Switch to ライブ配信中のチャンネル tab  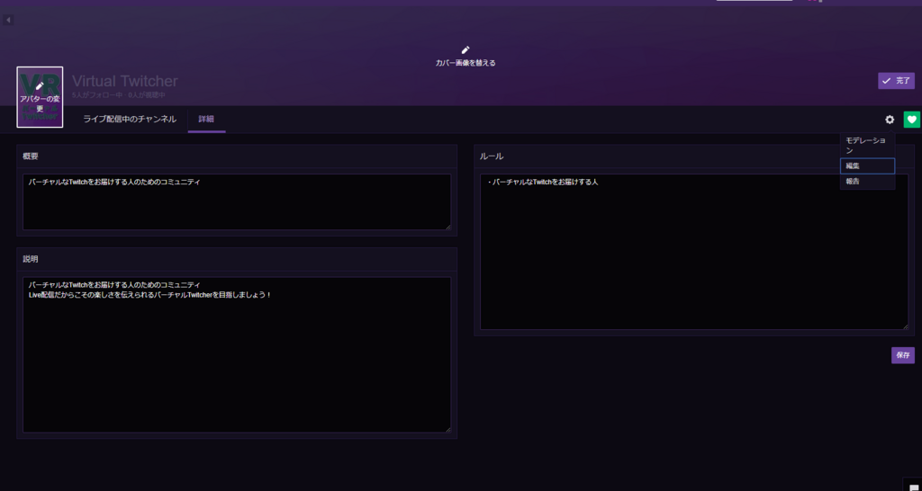pyautogui.click(x=130, y=120)
